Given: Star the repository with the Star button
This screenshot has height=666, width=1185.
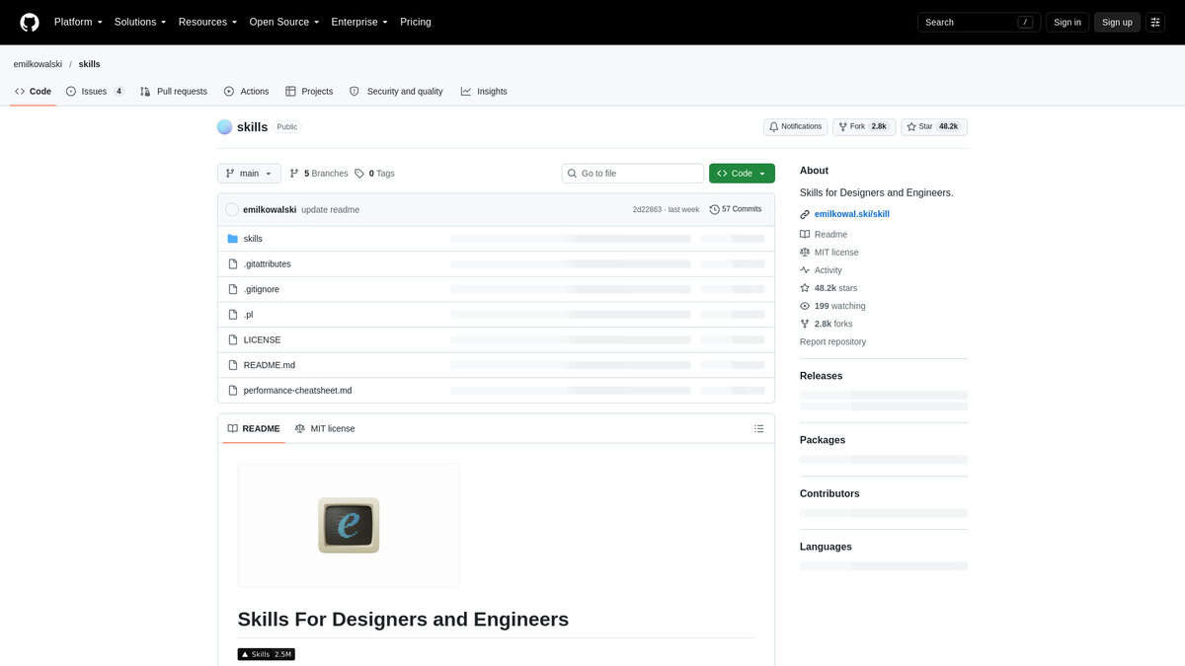Looking at the screenshot, I should [934, 126].
